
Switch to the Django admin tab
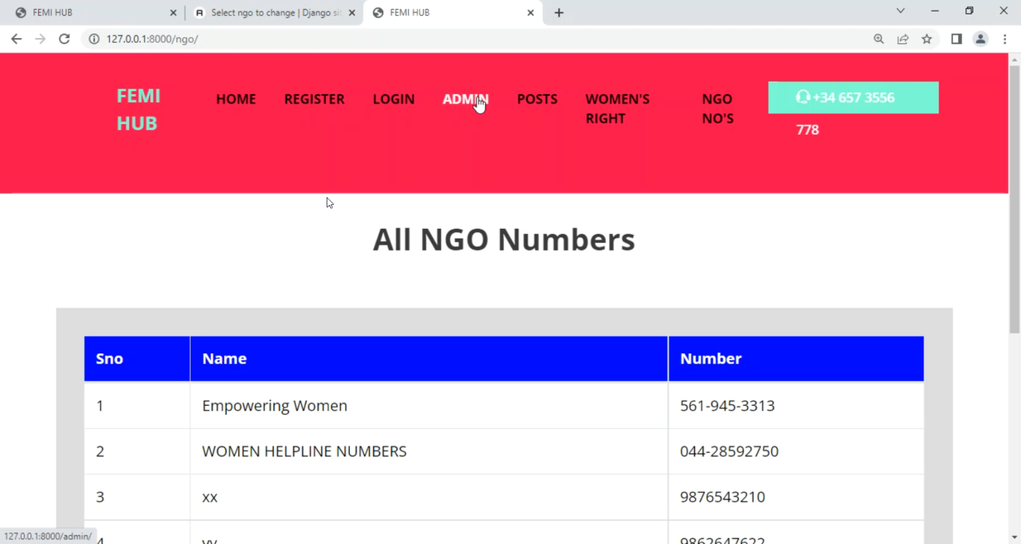272,12
